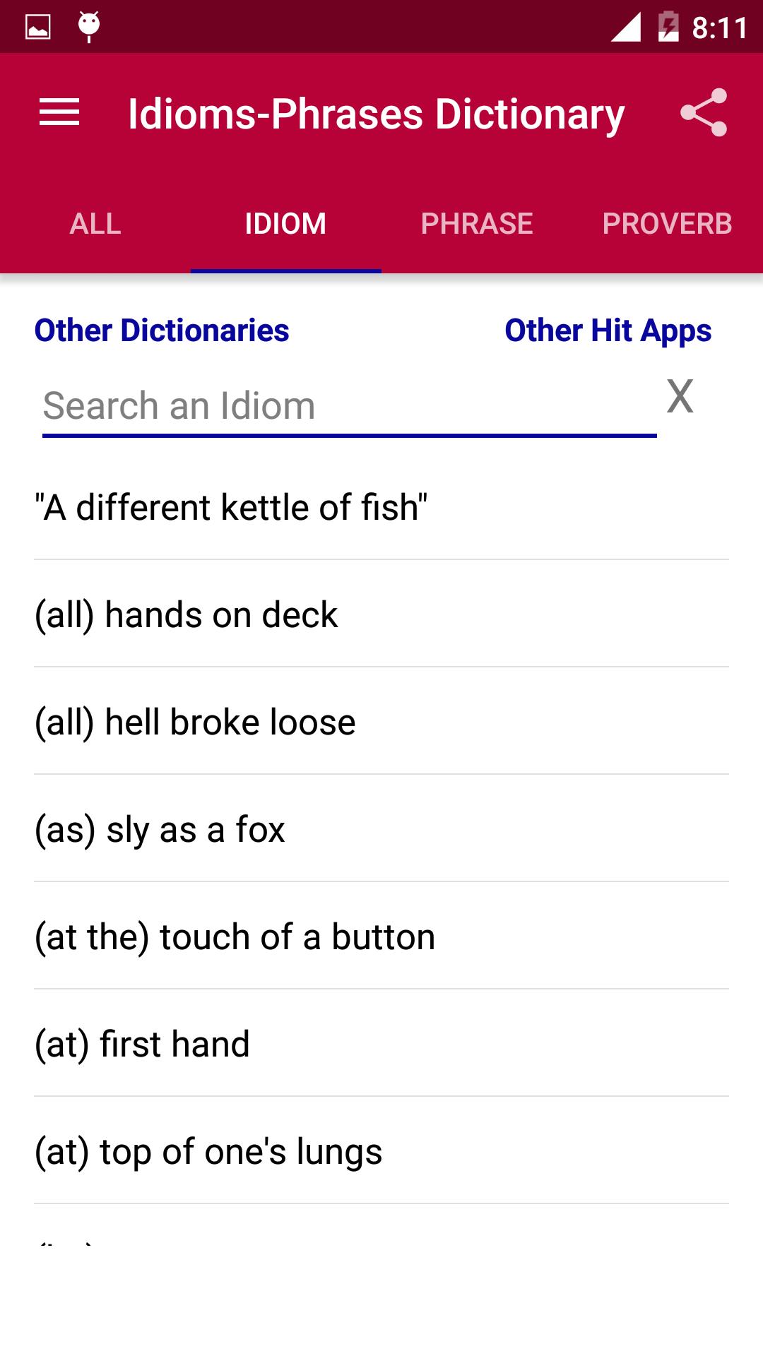Open the hamburger navigation menu
763x1356 pixels.
pos(59,113)
